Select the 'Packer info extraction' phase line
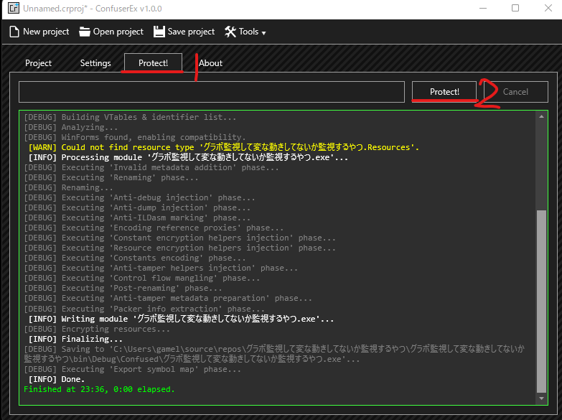The width and height of the screenshot is (562, 420). click(x=144, y=309)
